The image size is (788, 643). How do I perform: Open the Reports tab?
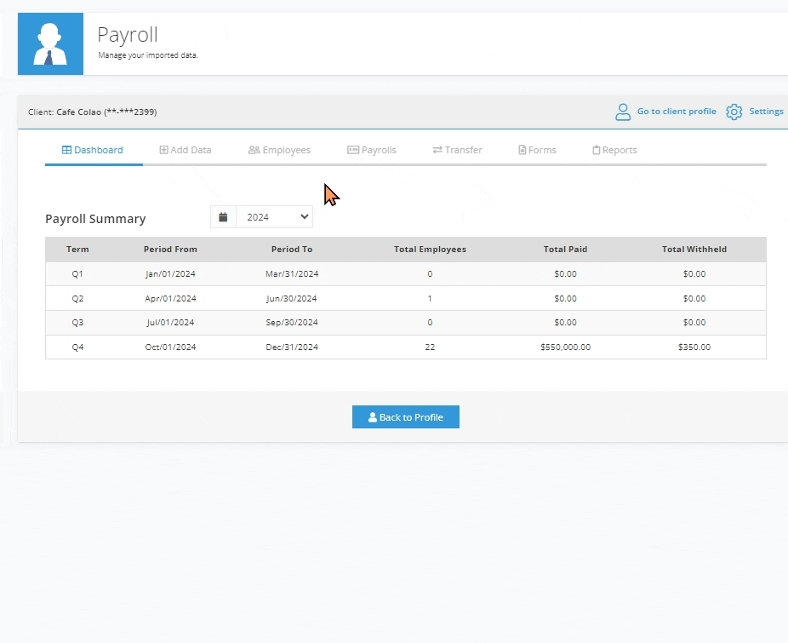(x=614, y=150)
